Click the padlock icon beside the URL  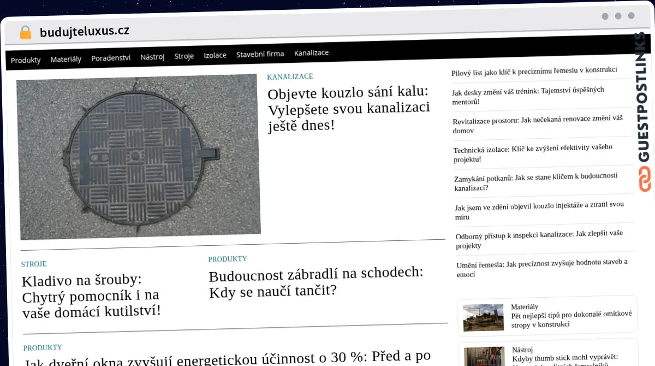[x=26, y=32]
